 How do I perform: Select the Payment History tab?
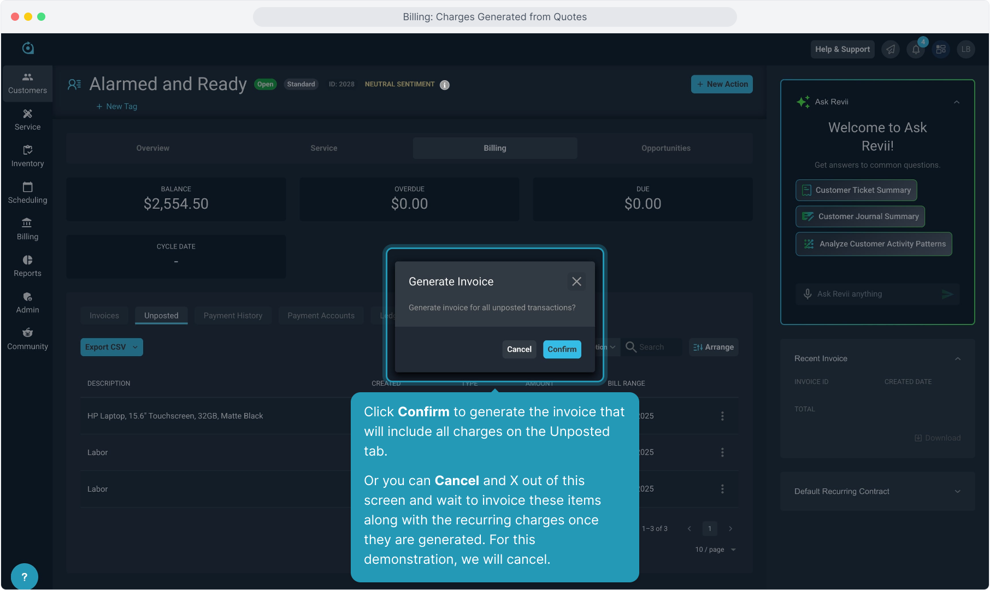(x=233, y=316)
